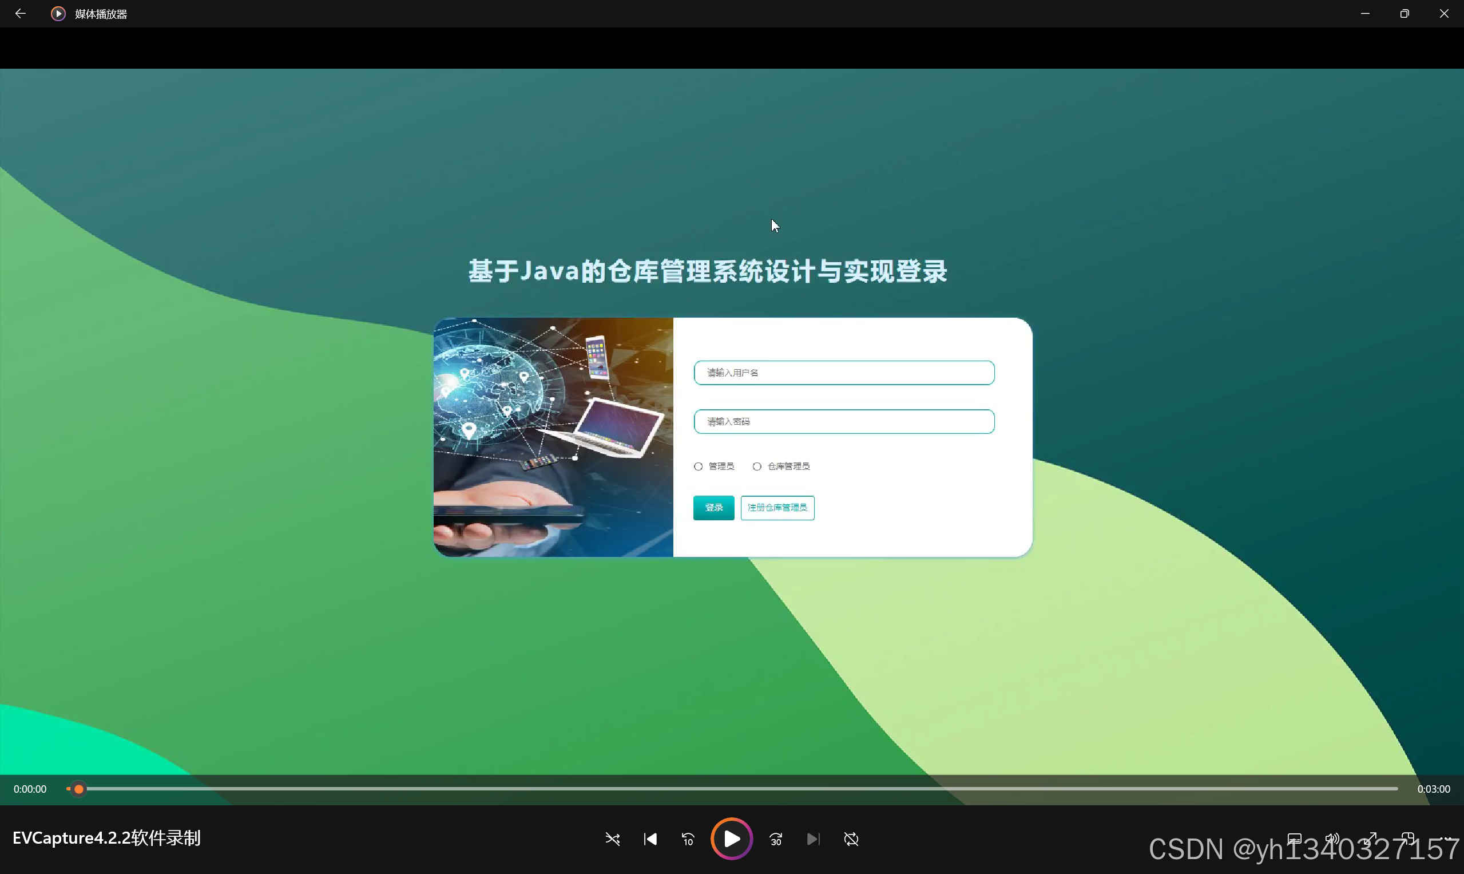Rewind ten seconds
The height and width of the screenshot is (874, 1464).
688,839
